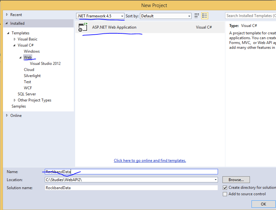Click the Browse button
The width and height of the screenshot is (276, 210).
[236, 180]
